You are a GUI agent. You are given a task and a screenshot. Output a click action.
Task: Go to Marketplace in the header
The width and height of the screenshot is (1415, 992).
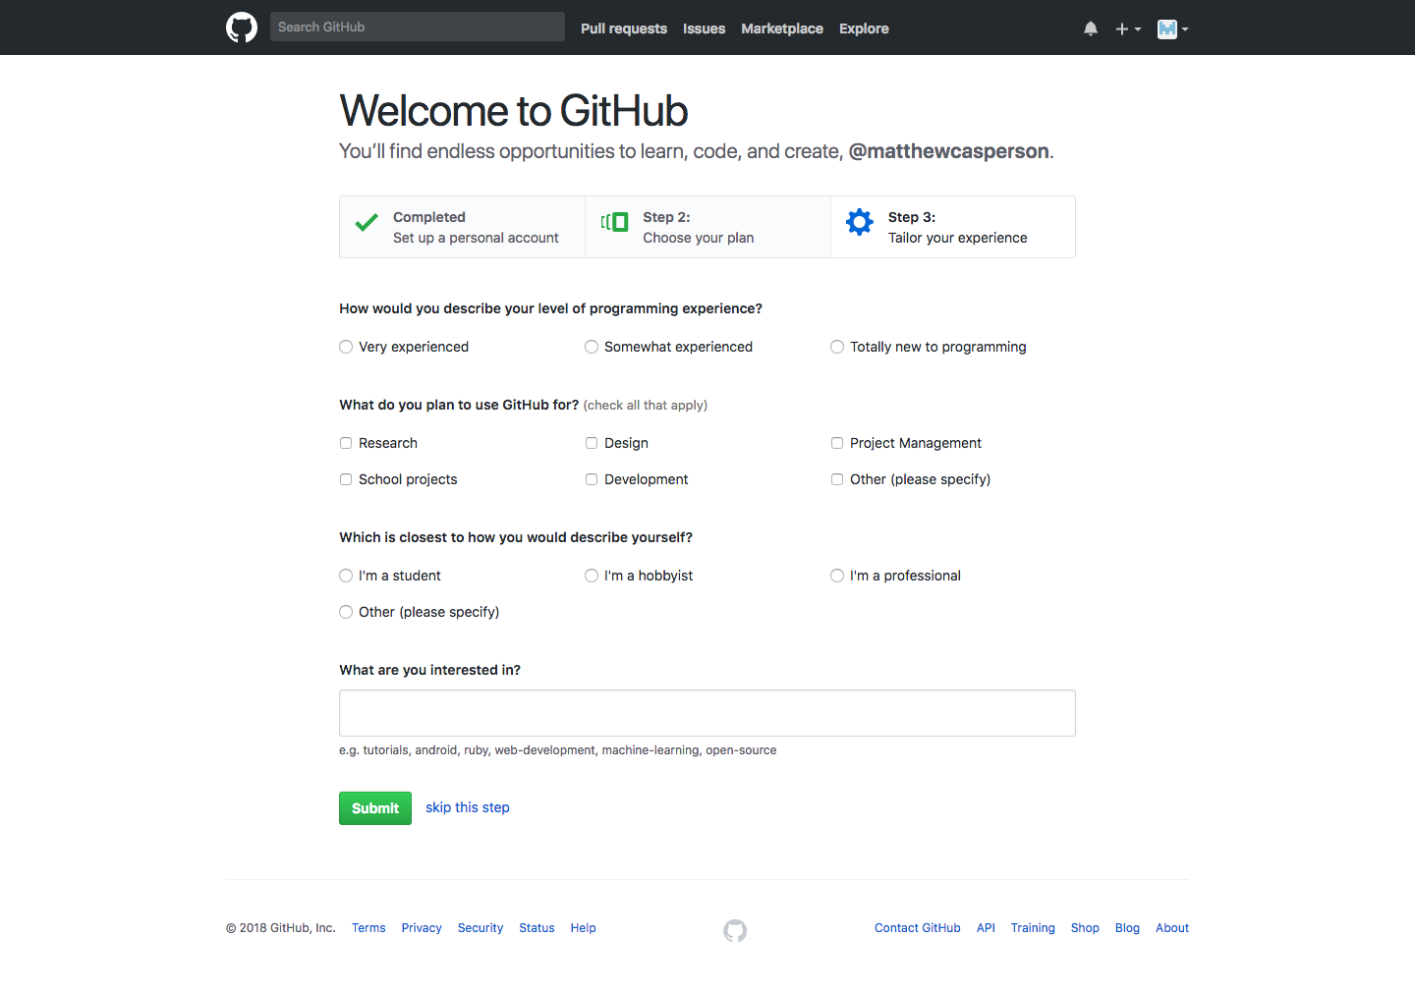(782, 28)
